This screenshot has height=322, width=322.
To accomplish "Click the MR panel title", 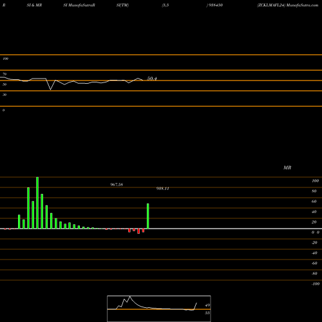I will 287,167.
